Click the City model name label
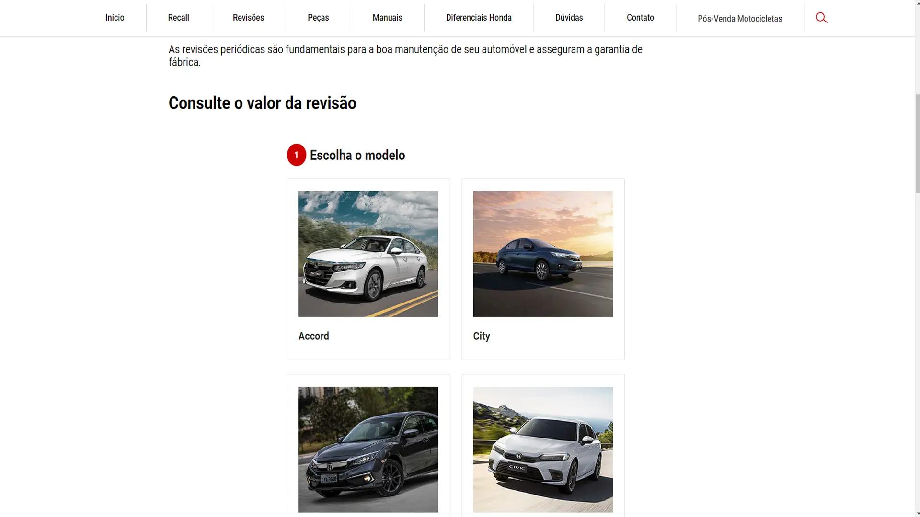The width and height of the screenshot is (920, 517). pyautogui.click(x=481, y=336)
